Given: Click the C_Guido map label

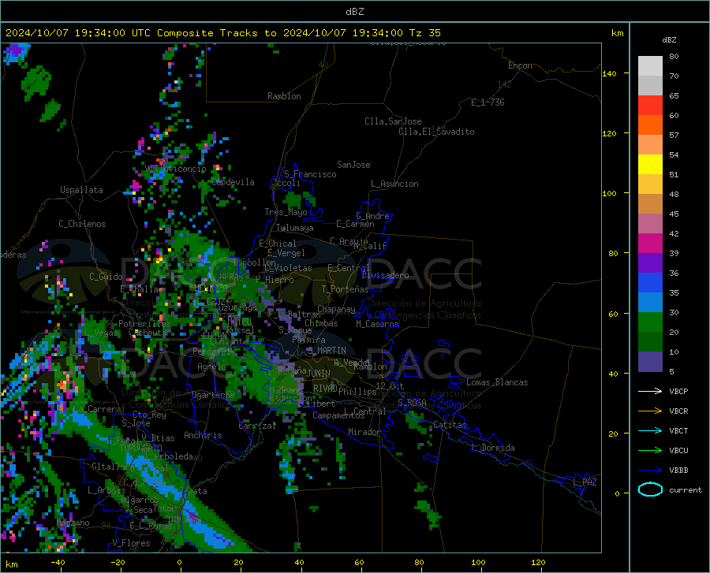Looking at the screenshot, I should click(106, 277).
